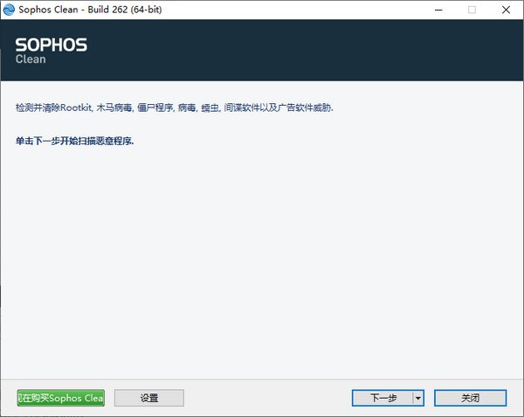
Task: Click the green buy Sophos Clean button
Action: [x=60, y=398]
